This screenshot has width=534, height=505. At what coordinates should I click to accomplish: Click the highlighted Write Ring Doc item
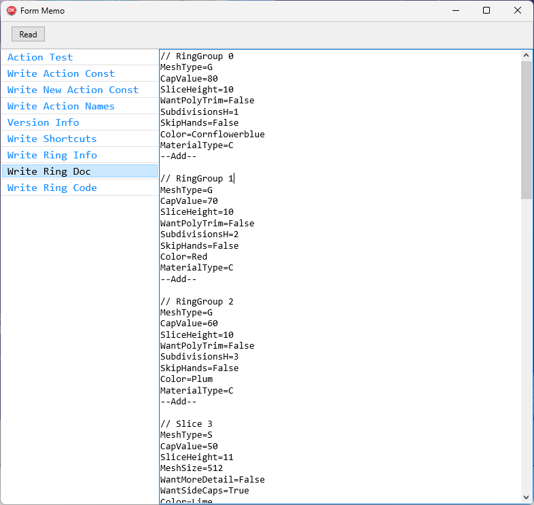coord(49,171)
